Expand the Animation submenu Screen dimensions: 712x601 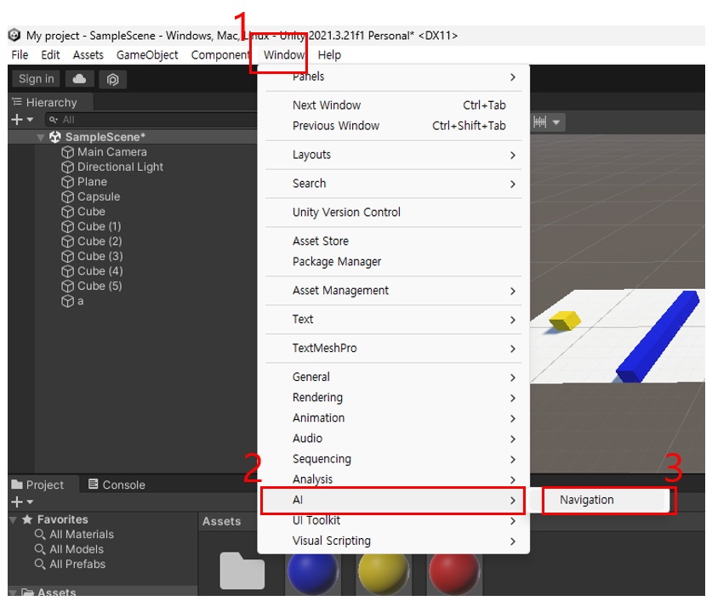393,418
